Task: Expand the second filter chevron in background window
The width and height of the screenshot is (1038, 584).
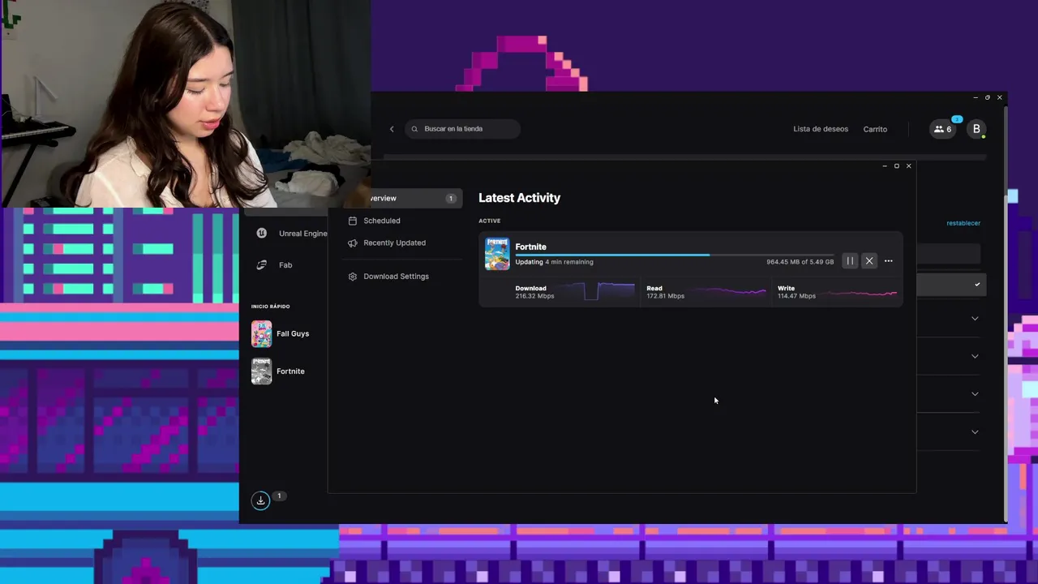Action: pos(975,356)
